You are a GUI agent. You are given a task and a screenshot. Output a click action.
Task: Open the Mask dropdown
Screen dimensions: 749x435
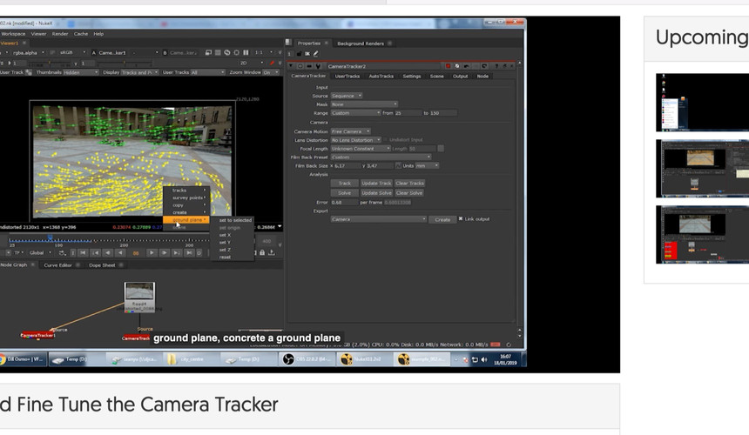pyautogui.click(x=364, y=104)
